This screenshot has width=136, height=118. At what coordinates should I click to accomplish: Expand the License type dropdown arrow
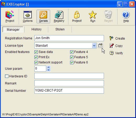coord(94,45)
